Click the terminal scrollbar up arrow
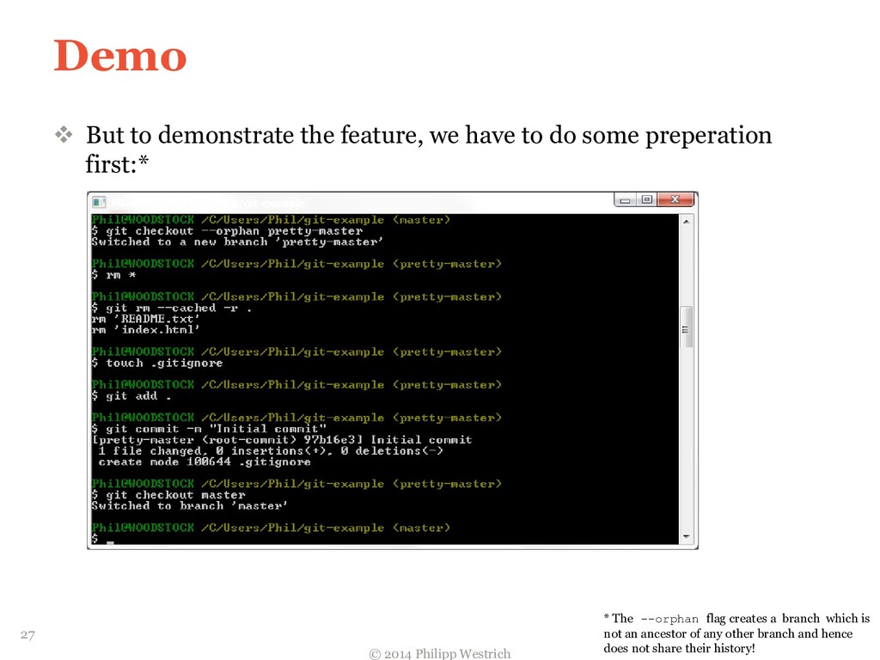880x660 pixels. (687, 222)
